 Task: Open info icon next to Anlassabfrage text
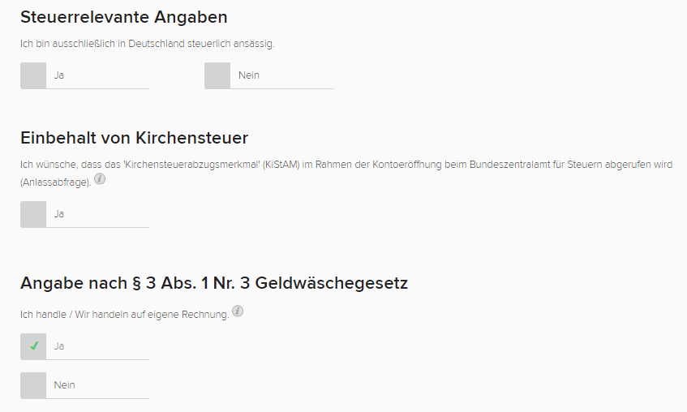point(100,179)
